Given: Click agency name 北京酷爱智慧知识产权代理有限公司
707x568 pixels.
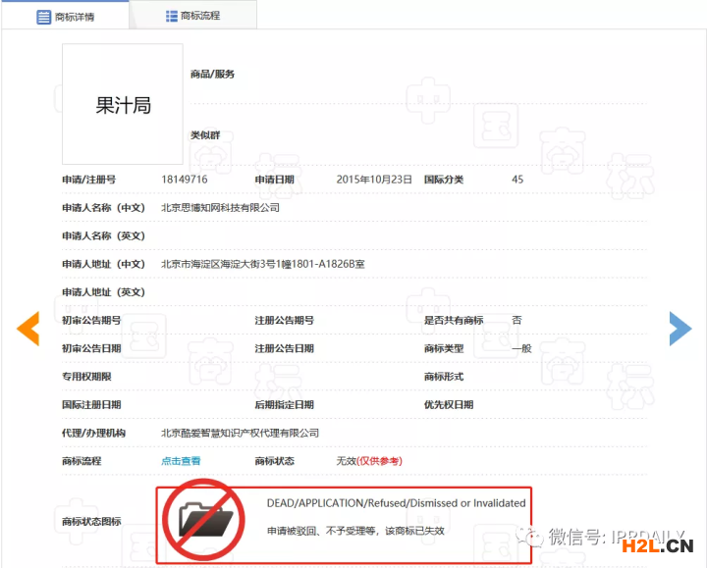Looking at the screenshot, I should coord(240,433).
